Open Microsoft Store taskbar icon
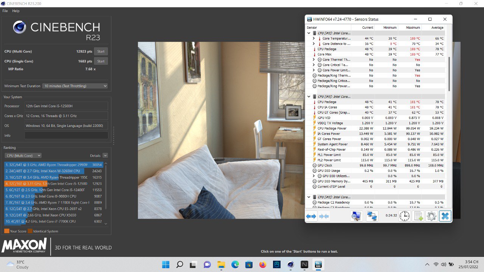This screenshot has width=484, height=272. tap(249, 265)
